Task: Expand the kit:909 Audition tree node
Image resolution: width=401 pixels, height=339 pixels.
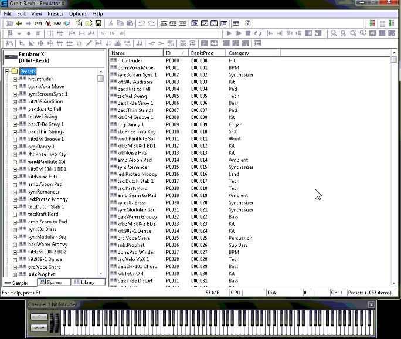Action: click(15, 102)
